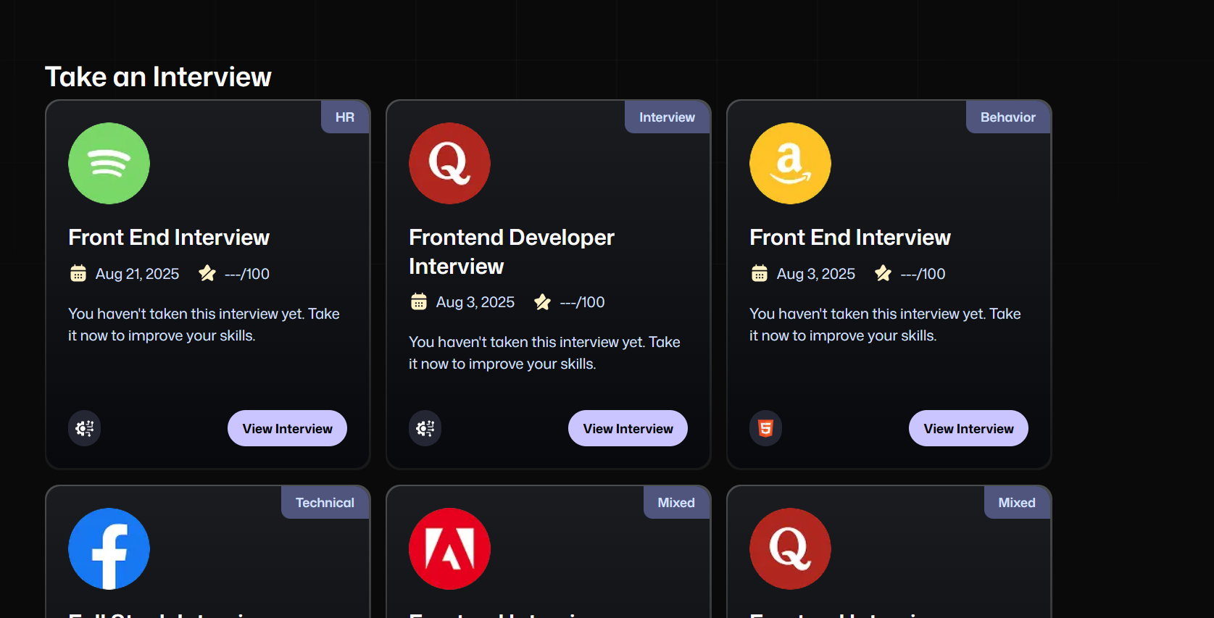This screenshot has height=618, width=1214.
Task: Click the Behavior type badge
Action: pos(1007,117)
